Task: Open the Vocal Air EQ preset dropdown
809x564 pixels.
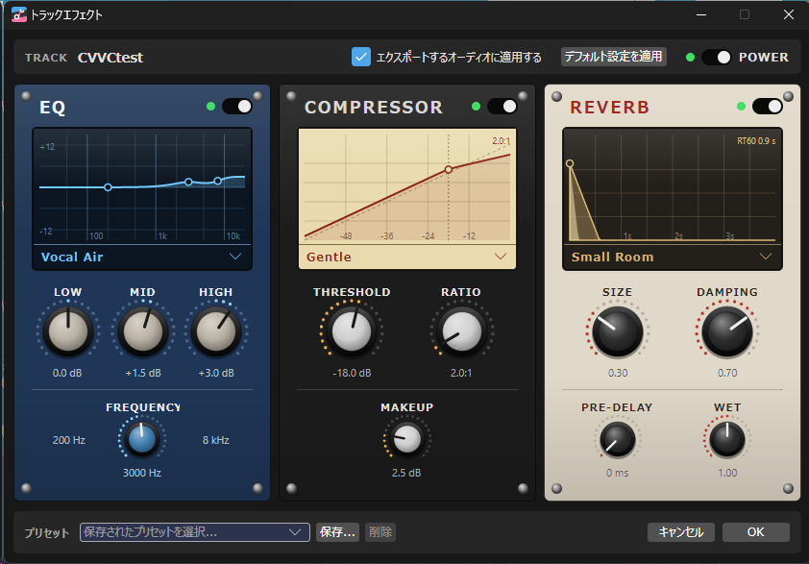Action: pyautogui.click(x=142, y=257)
